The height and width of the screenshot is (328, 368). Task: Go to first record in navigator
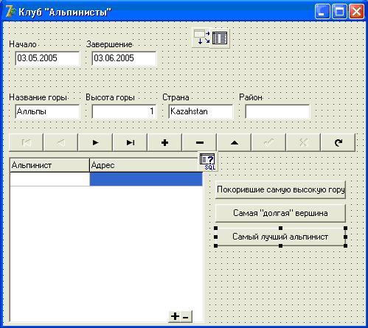pyautogui.click(x=26, y=142)
